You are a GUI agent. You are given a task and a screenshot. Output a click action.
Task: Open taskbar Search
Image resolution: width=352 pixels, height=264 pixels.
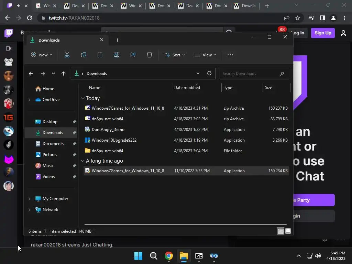coord(154,256)
